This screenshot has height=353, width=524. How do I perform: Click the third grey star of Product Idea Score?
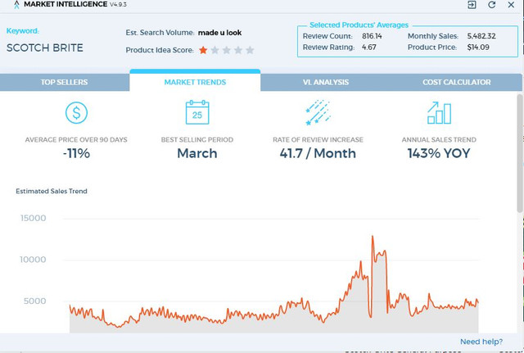click(227, 50)
